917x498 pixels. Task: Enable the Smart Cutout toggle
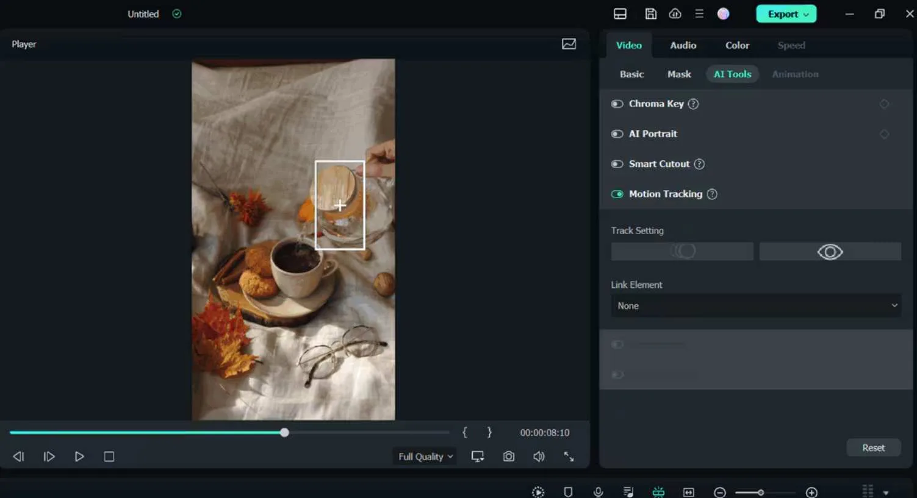click(x=617, y=164)
